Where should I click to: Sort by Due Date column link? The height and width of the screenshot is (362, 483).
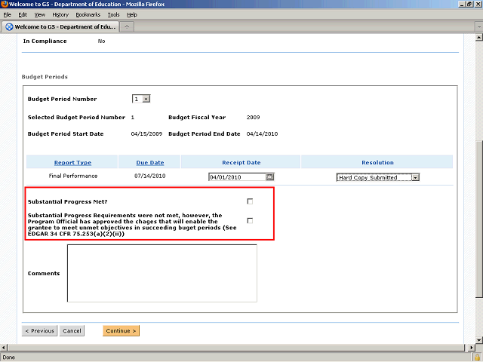[150, 163]
